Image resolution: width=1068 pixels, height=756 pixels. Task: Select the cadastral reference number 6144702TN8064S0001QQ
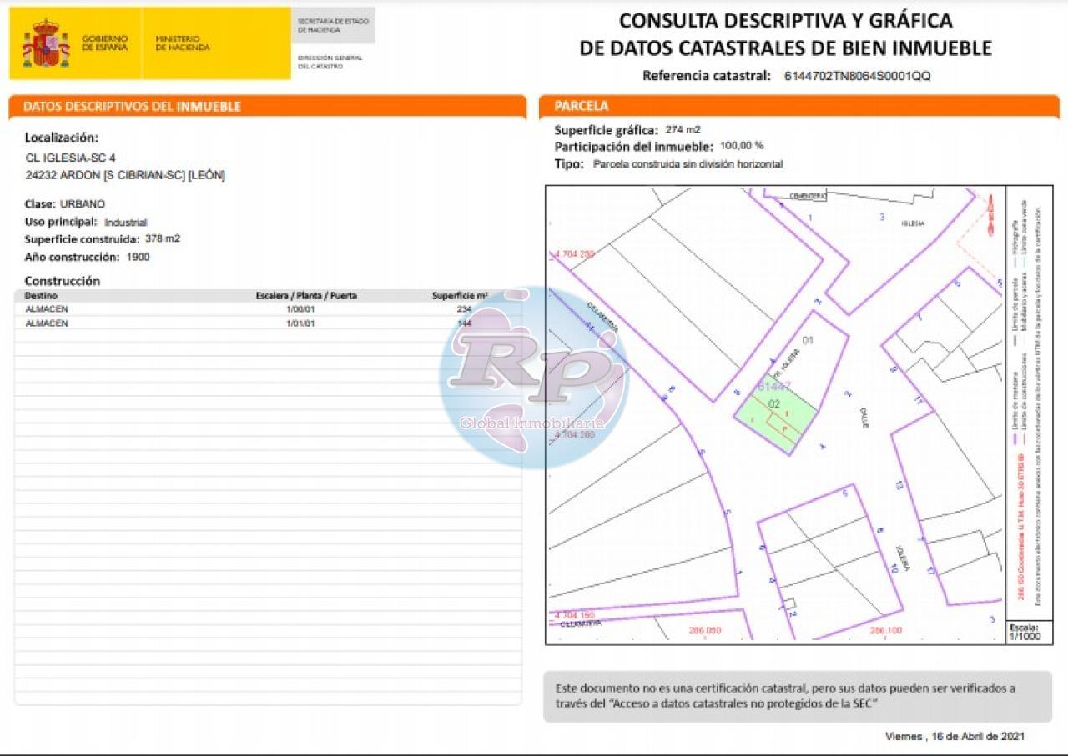coord(857,76)
